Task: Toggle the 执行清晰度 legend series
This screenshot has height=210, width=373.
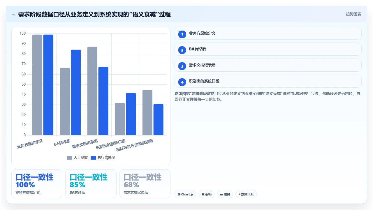Action: (x=103, y=158)
